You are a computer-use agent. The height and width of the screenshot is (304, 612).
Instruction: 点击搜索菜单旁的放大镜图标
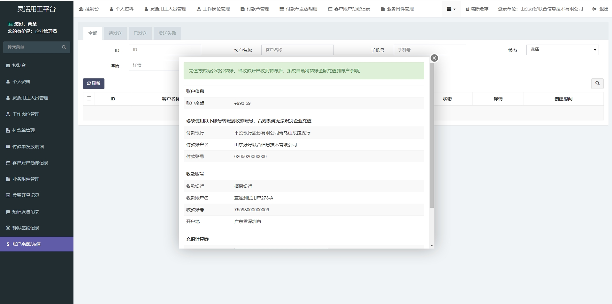[x=64, y=47]
